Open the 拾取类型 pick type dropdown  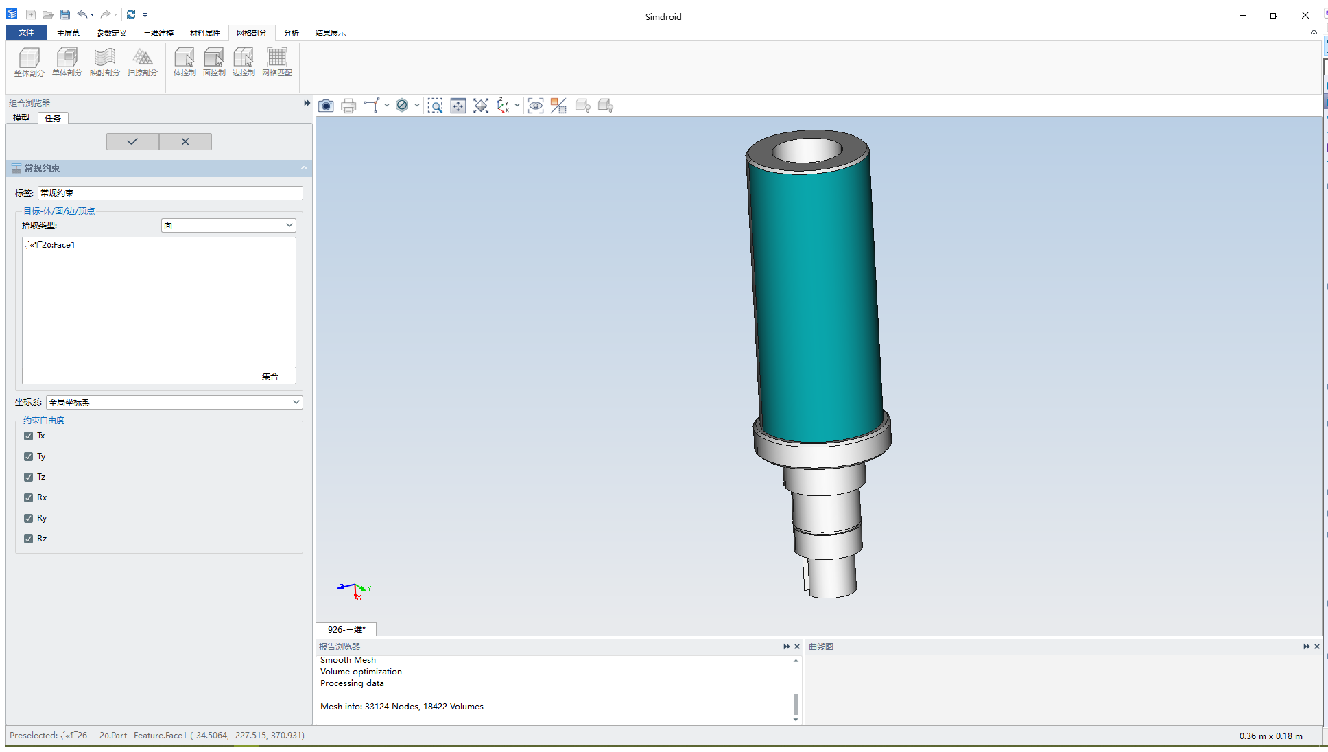228,225
